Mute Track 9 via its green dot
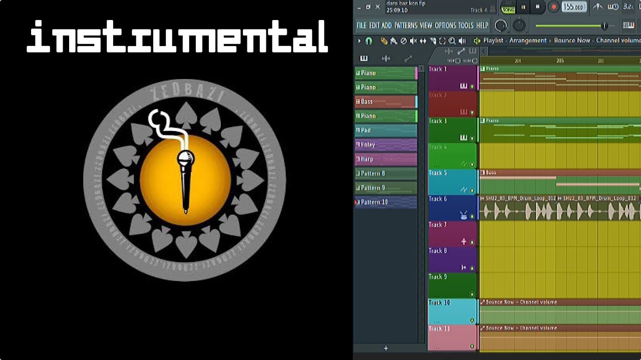Screen dimensions: 641x360 (472, 294)
